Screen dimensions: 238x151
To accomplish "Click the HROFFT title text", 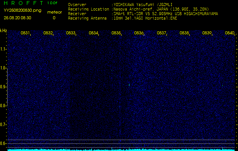I will tap(23, 3).
